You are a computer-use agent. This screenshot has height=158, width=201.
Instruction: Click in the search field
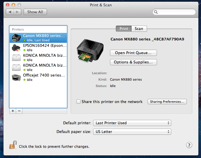(174, 12)
